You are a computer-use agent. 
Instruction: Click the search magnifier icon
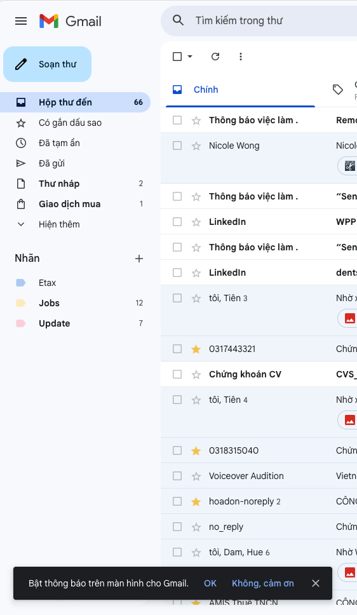178,20
